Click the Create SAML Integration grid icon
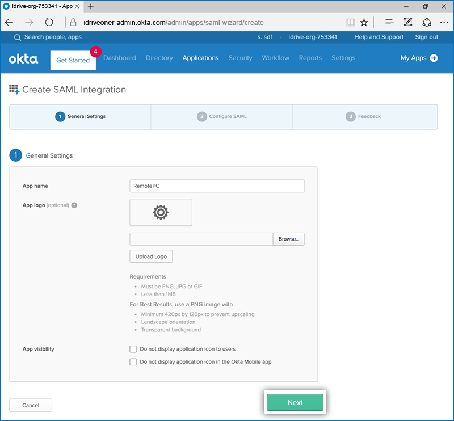This screenshot has height=421, width=454. [14, 90]
